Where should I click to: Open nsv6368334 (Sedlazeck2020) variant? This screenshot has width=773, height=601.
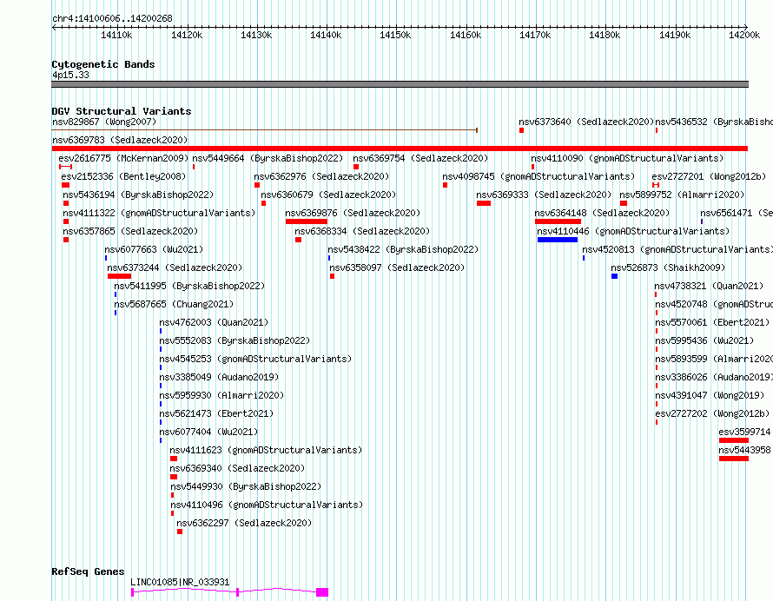click(x=362, y=231)
